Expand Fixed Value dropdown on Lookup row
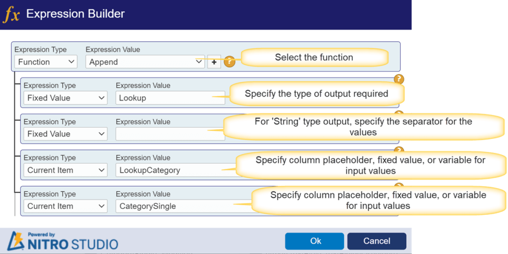 (x=65, y=98)
